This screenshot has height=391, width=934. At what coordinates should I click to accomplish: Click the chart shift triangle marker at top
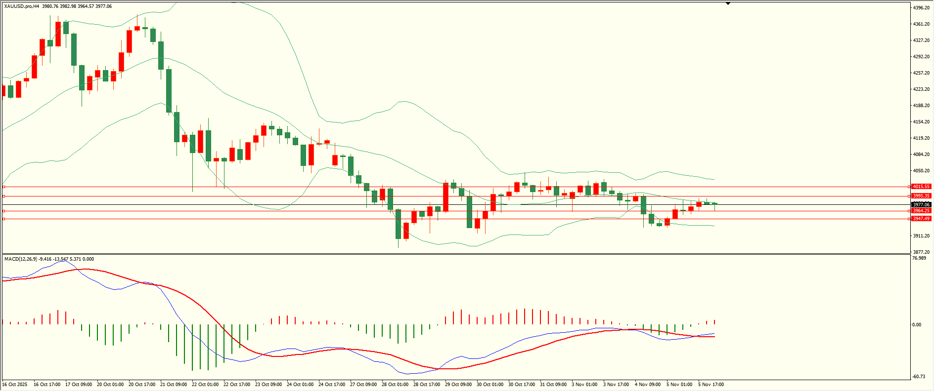click(728, 3)
